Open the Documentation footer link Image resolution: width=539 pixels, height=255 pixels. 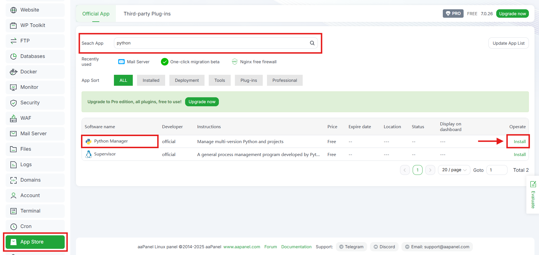[x=297, y=247]
